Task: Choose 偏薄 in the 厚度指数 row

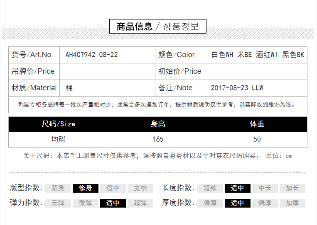Action: pyautogui.click(x=210, y=203)
